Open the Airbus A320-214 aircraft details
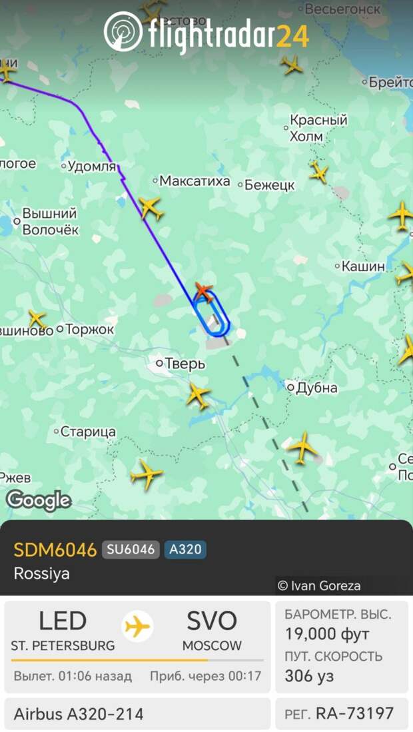The height and width of the screenshot is (732, 413). click(137, 714)
